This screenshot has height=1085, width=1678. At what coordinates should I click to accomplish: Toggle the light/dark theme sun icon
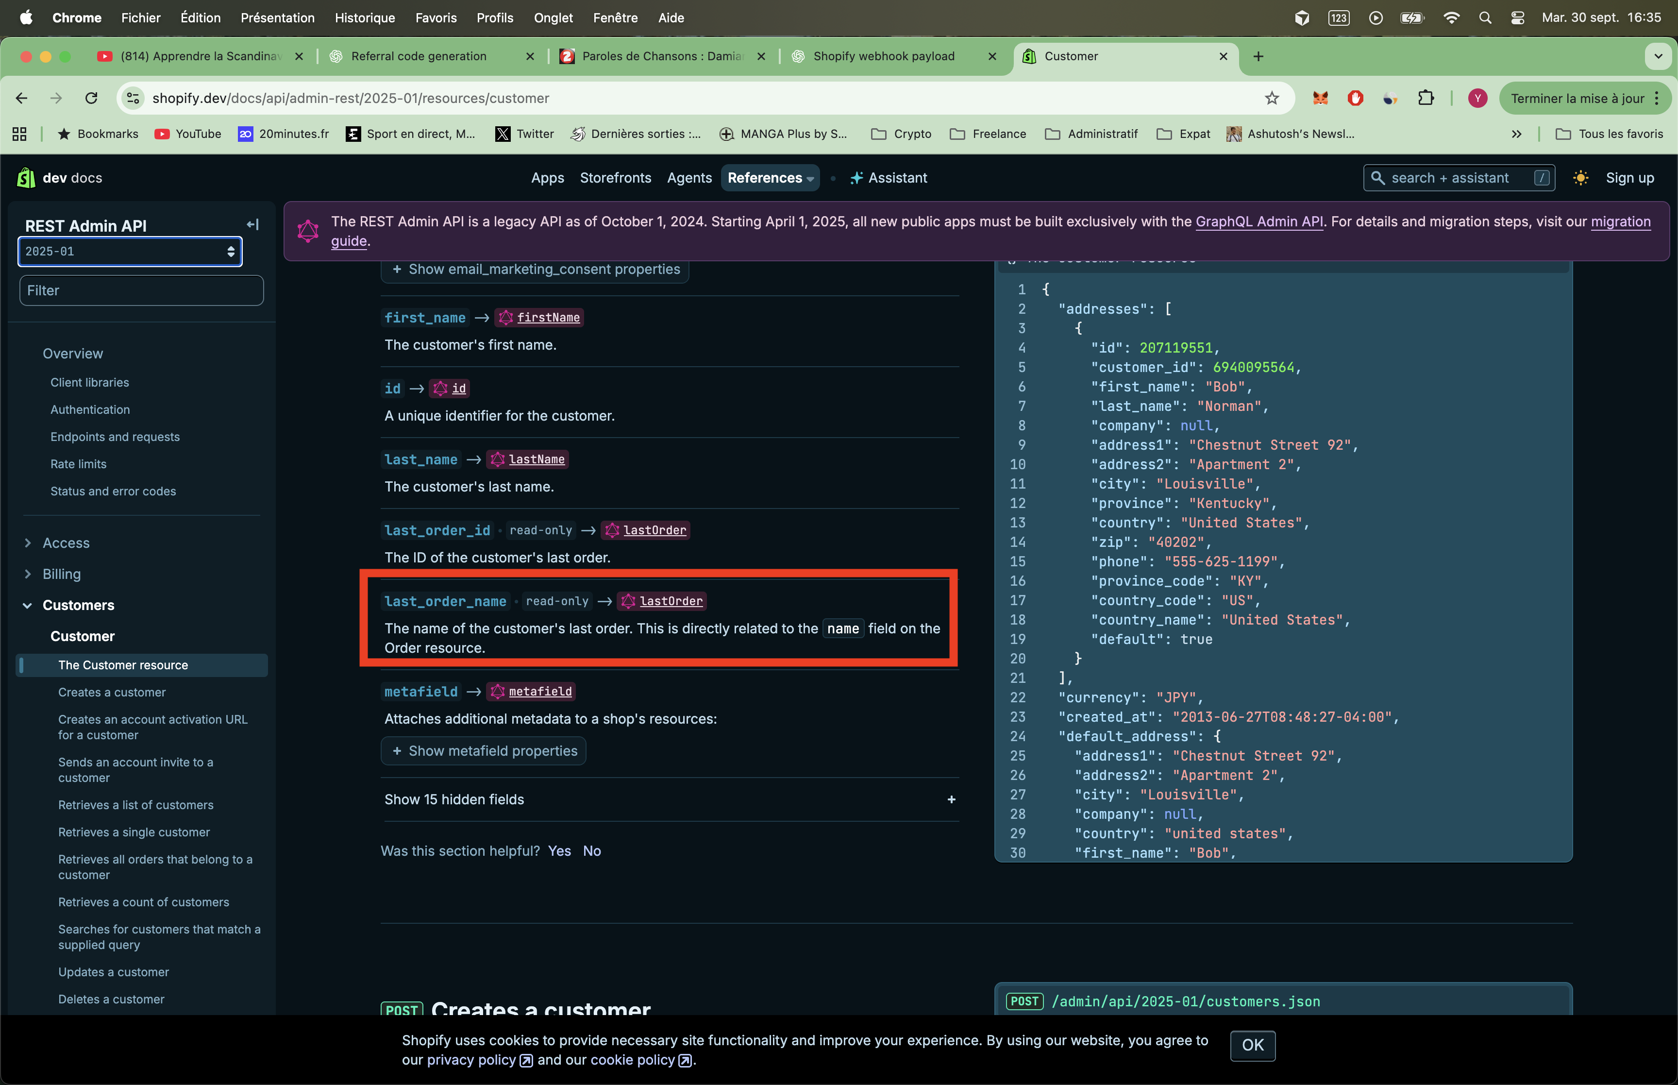[x=1580, y=178]
